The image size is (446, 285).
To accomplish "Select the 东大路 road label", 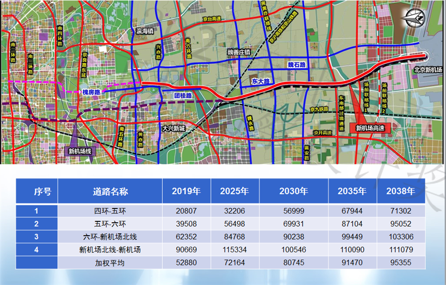I will point(260,81).
